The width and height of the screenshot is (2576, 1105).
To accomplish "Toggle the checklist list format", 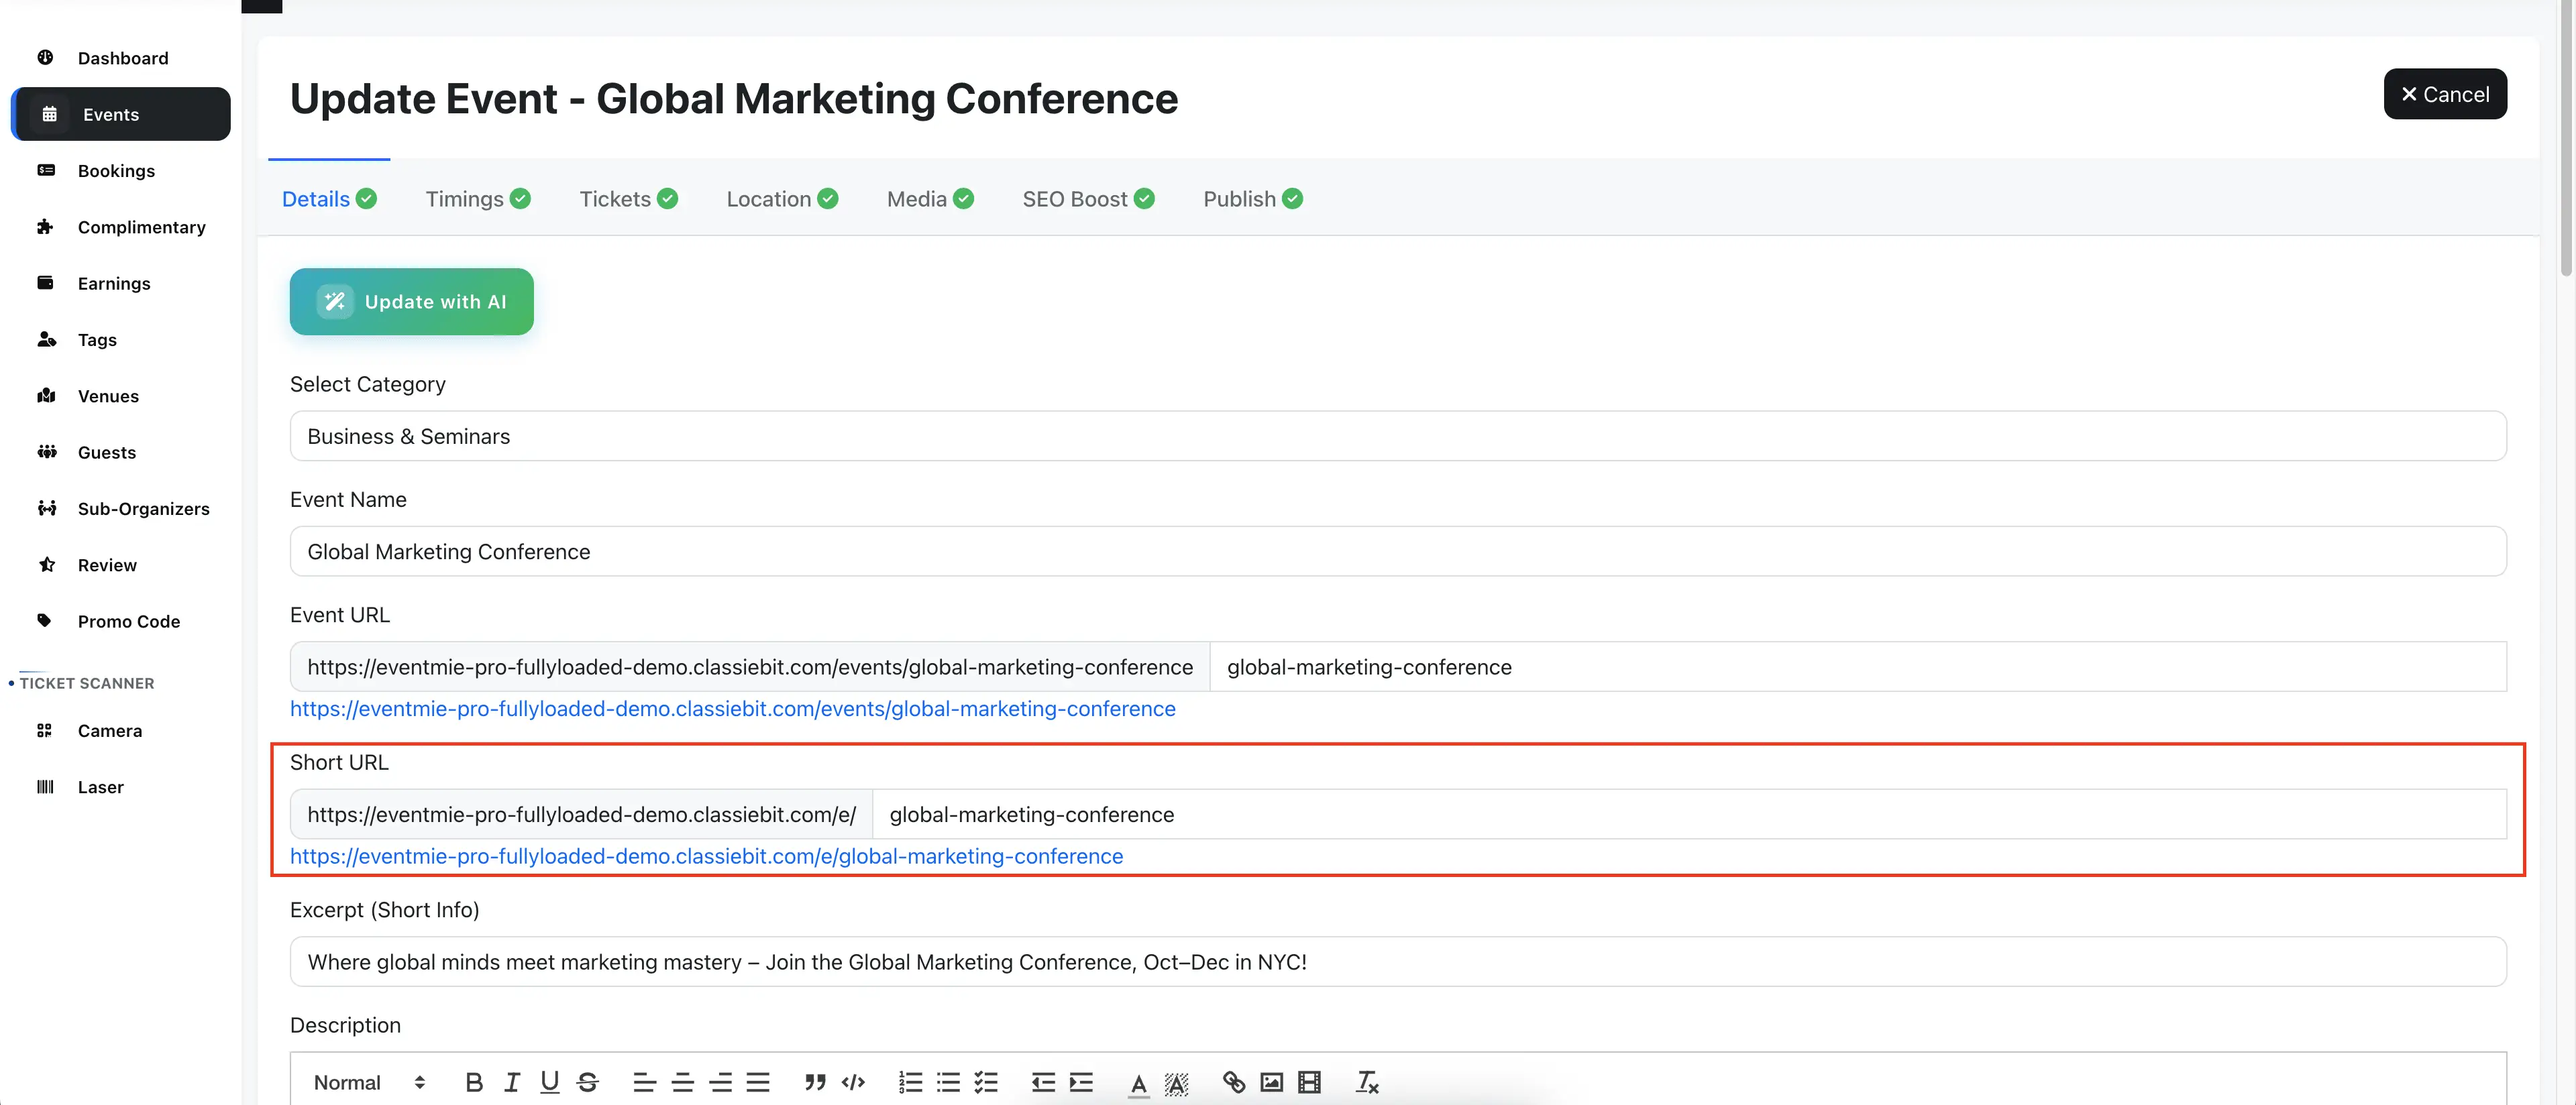I will (986, 1082).
